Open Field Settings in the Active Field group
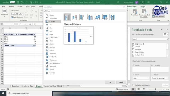 pos(16,17)
